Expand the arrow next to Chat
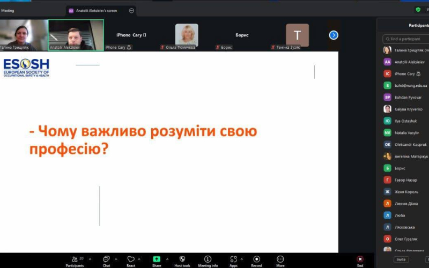 tap(116, 259)
